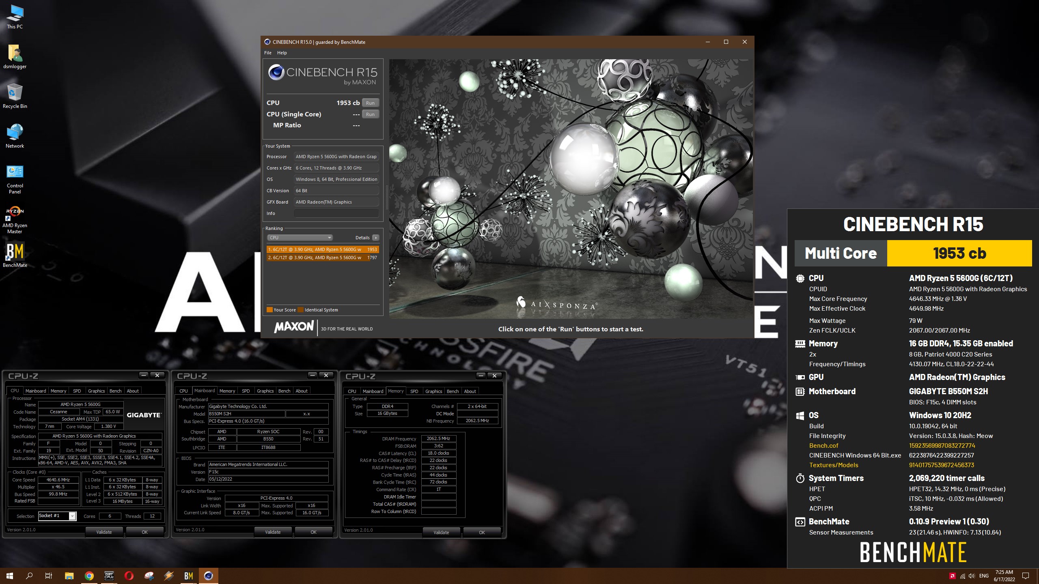Open This PC desktop icon
1039x584 pixels.
[x=15, y=17]
